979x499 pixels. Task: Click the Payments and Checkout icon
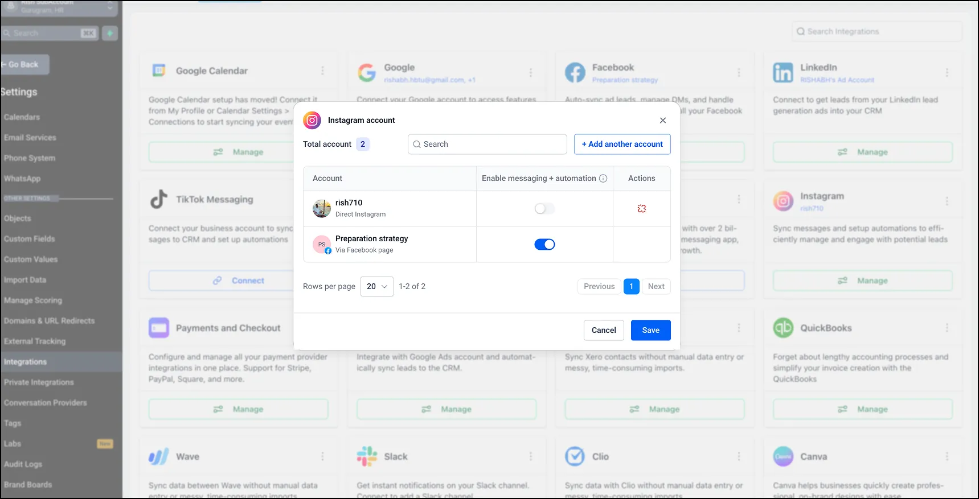(159, 328)
